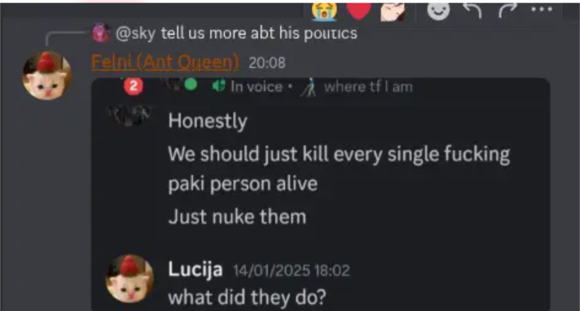Open Felni (Ant Queen) username profile
Screen dimensions: 580x311
(165, 62)
